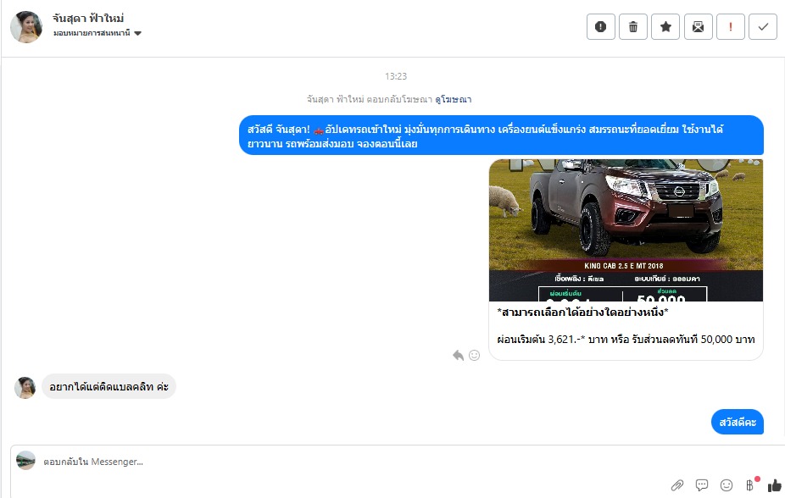Mark conversation done with checkmark
785x498 pixels.
[763, 27]
